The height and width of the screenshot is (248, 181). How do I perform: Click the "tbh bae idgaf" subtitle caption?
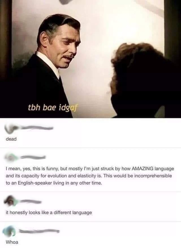(x=53, y=108)
